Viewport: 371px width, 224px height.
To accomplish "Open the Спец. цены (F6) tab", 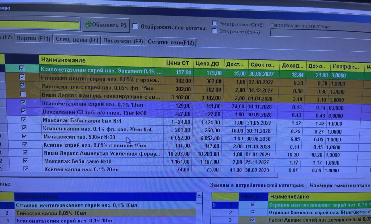I will (77, 40).
